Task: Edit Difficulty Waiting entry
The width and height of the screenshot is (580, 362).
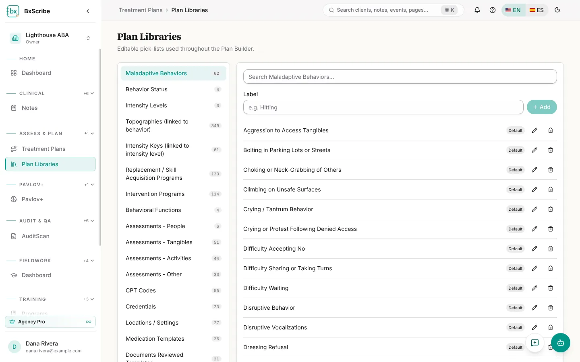Action: pyautogui.click(x=534, y=288)
